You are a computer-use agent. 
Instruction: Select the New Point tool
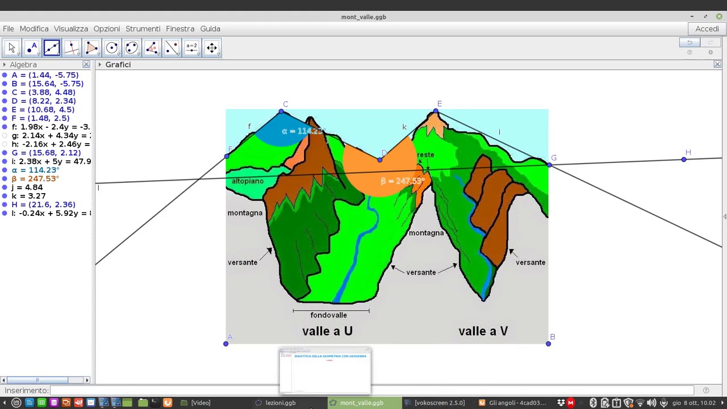click(32, 48)
